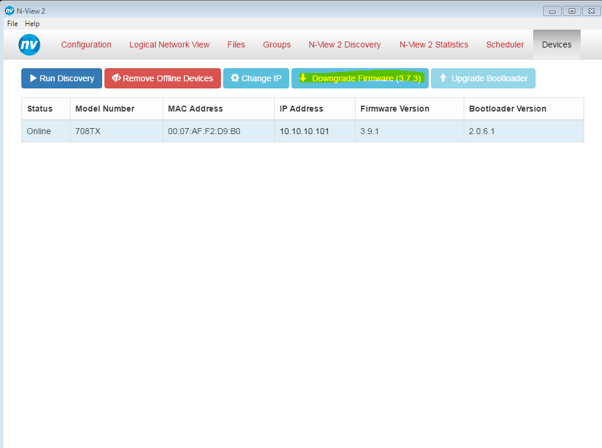Image resolution: width=602 pixels, height=448 pixels.
Task: Click Remove Offline Devices button
Action: (163, 78)
